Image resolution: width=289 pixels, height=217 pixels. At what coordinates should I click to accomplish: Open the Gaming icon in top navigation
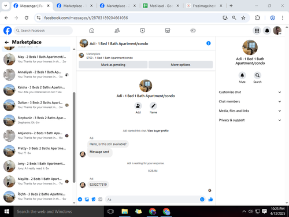(193, 31)
